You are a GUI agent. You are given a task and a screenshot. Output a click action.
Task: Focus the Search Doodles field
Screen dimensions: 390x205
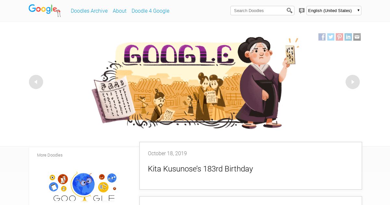[258, 10]
